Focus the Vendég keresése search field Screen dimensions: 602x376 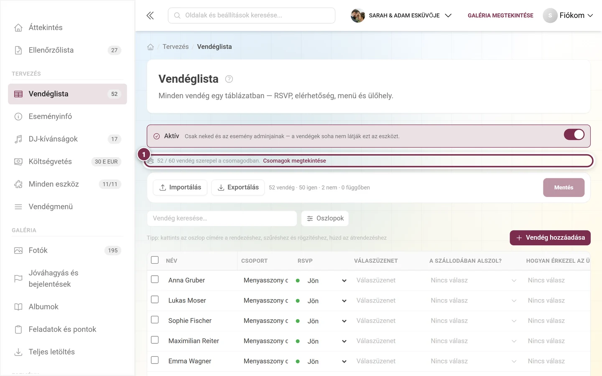(x=222, y=218)
